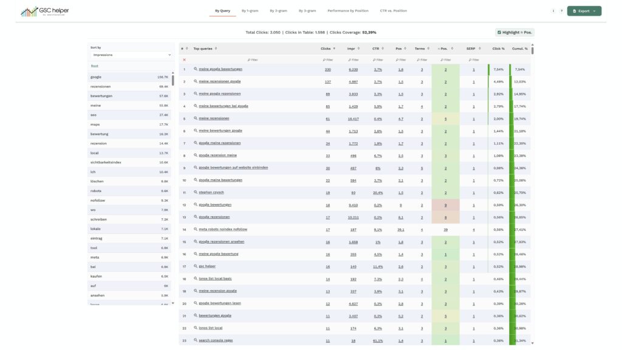Click magnifier icon beside 'search console regex'
This screenshot has height=350, width=622.
(196, 340)
